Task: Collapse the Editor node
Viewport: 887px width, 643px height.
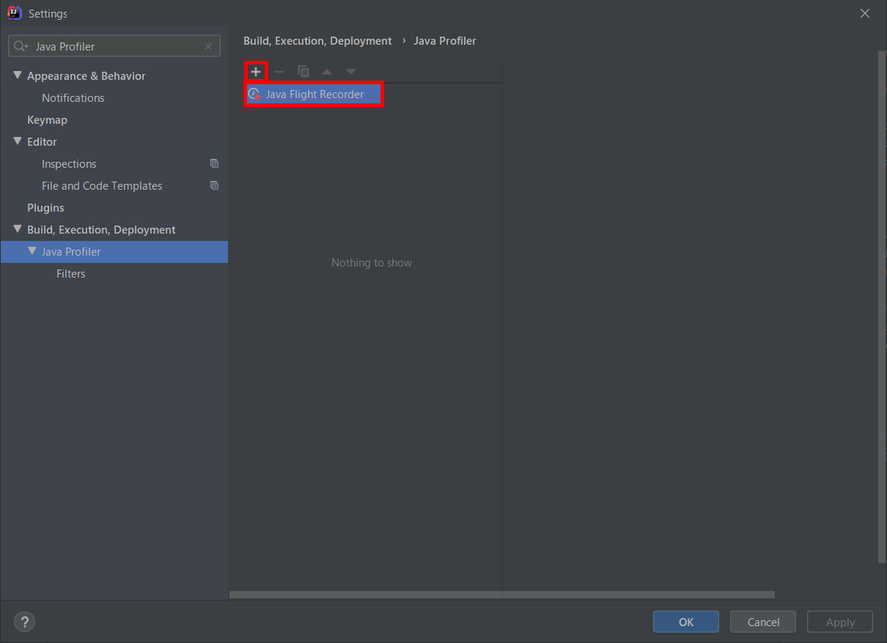Action: [18, 141]
